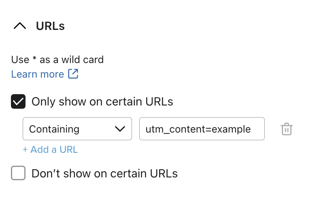
Task: Click the external link icon beside Learn more
Action: (73, 74)
